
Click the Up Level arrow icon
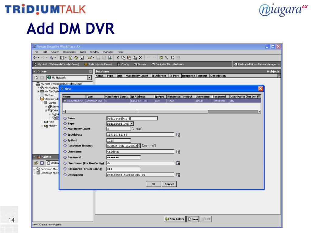click(x=52, y=58)
